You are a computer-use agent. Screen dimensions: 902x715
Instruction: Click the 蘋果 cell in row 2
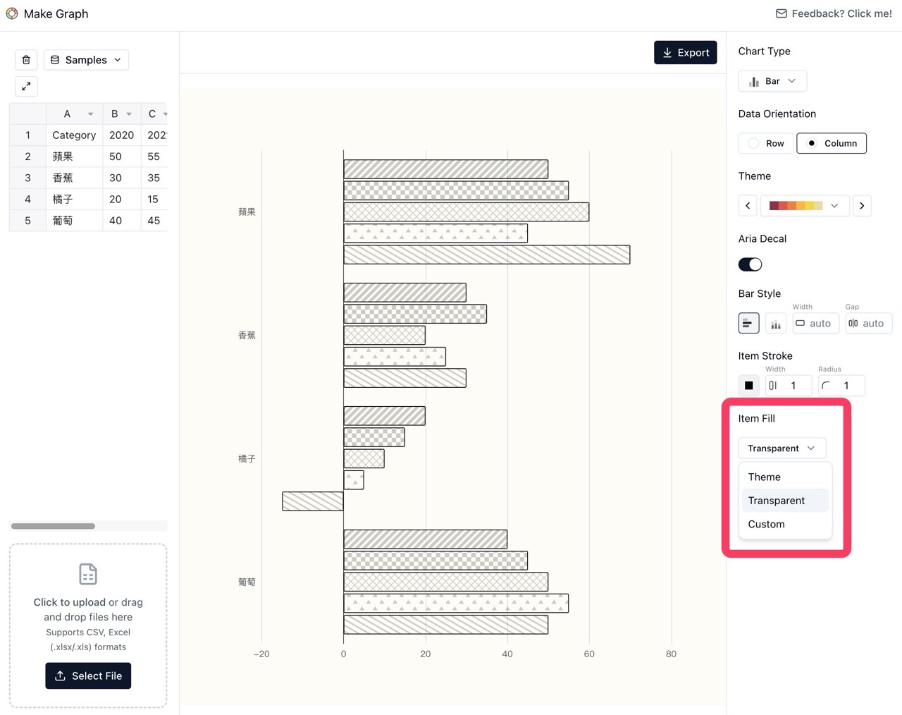[74, 157]
